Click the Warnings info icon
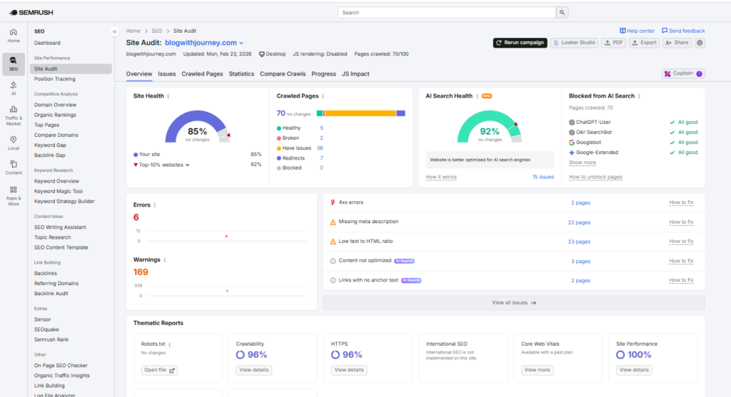Image resolution: width=731 pixels, height=397 pixels. 165,260
